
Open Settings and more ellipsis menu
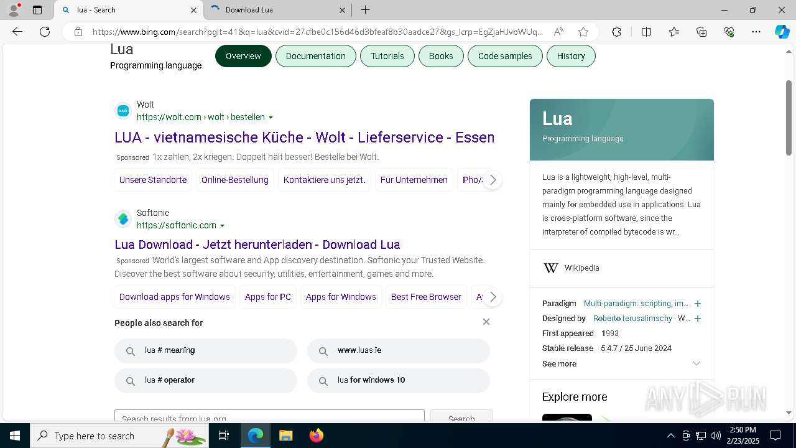(x=756, y=32)
